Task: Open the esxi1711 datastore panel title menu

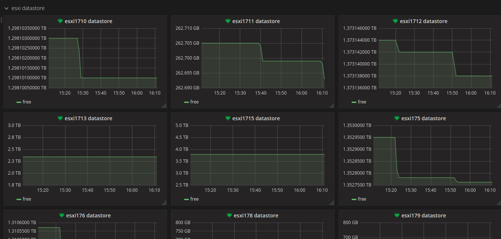Action: (x=256, y=21)
